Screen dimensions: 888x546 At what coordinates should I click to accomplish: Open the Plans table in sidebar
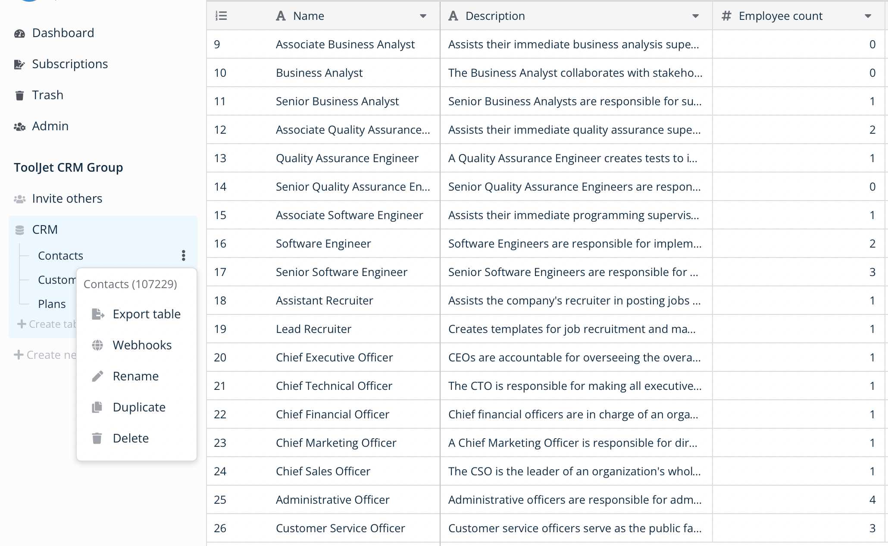click(x=52, y=304)
